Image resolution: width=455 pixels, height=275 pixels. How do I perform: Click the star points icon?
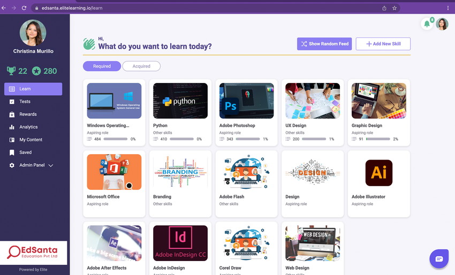(x=36, y=71)
